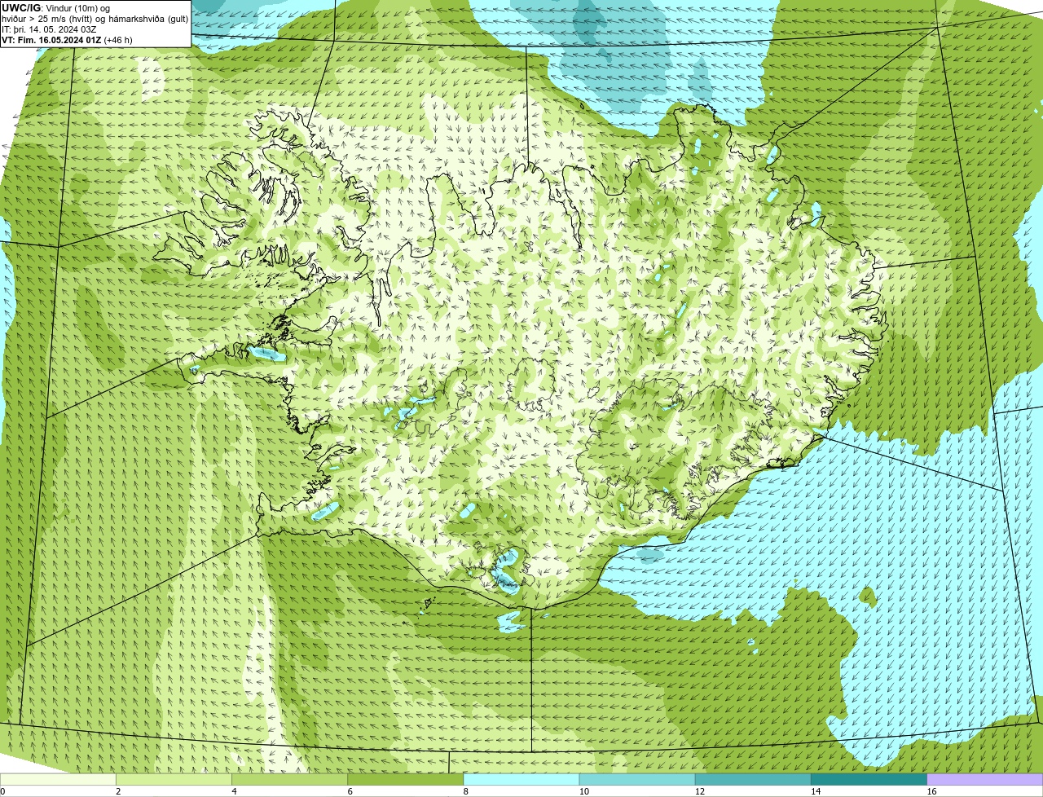Click the 8–10 m/s light cyan legend swatch
Image resolution: width=1043 pixels, height=797 pixels.
point(521,779)
